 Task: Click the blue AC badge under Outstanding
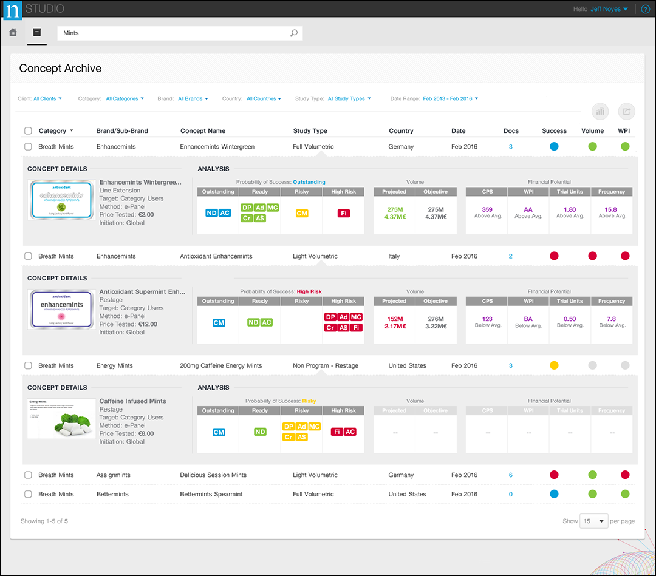click(x=225, y=213)
